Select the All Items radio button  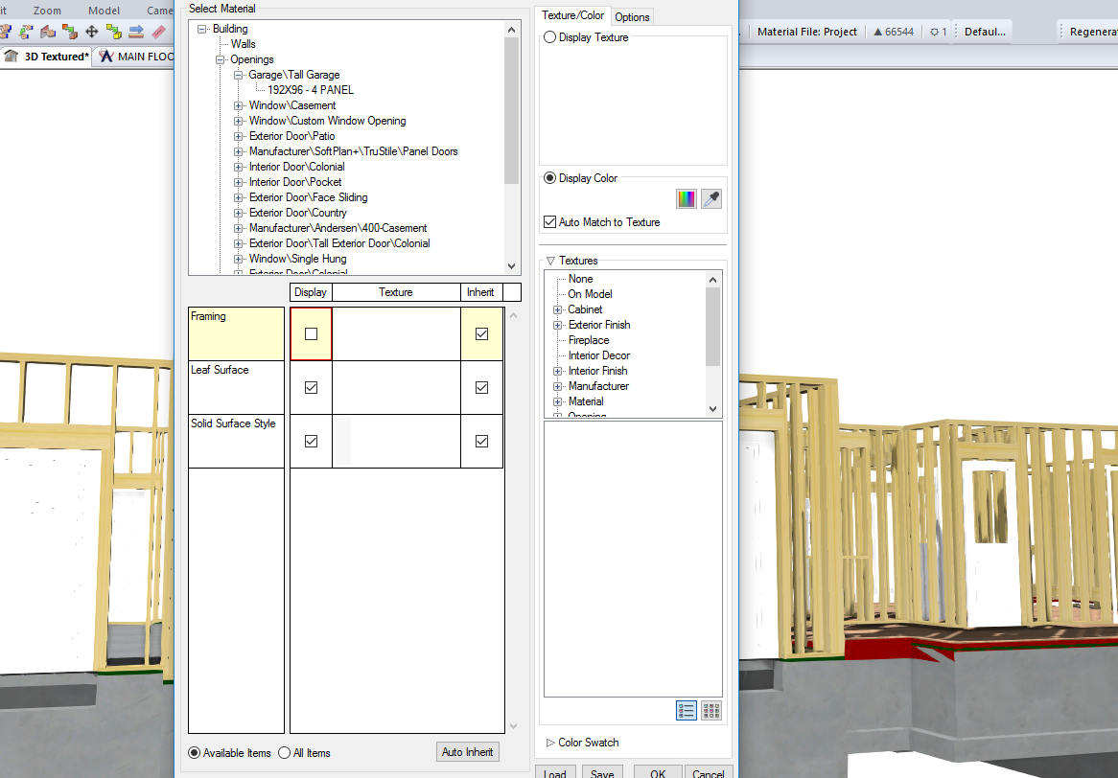tap(285, 753)
